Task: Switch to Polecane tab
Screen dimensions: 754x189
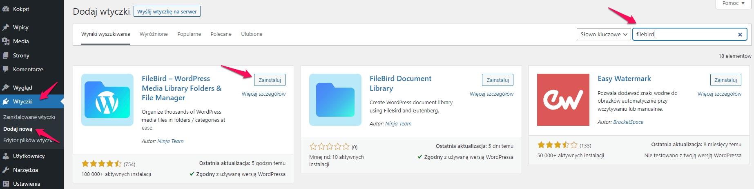Action: click(221, 34)
